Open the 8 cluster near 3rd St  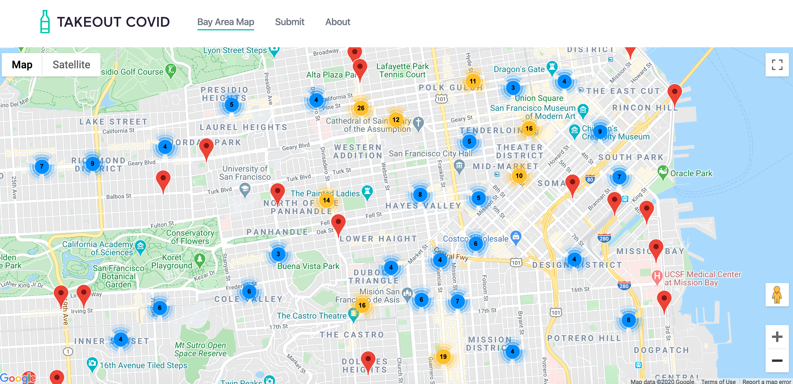pyautogui.click(x=628, y=320)
